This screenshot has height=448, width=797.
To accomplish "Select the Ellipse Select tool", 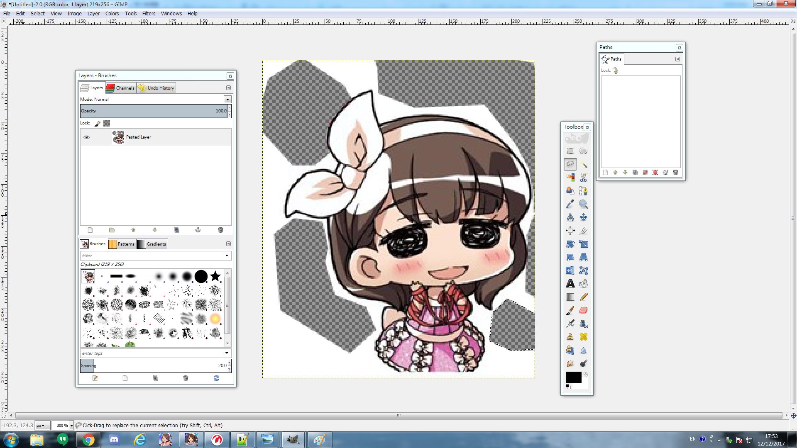I will pos(583,151).
